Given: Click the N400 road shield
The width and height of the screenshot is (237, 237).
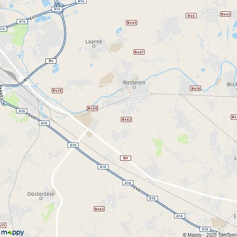Looking at the screenshot, I should tap(92, 108).
